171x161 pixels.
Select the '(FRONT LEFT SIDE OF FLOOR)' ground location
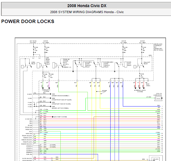click(61, 104)
